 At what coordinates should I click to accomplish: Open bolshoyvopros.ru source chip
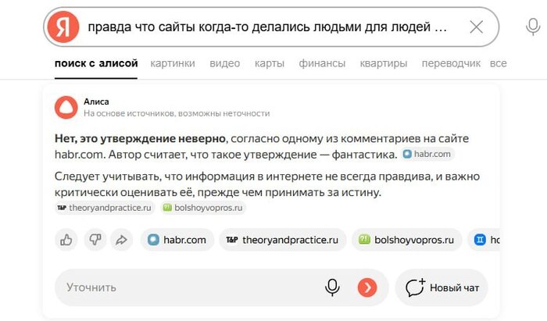pos(406,240)
